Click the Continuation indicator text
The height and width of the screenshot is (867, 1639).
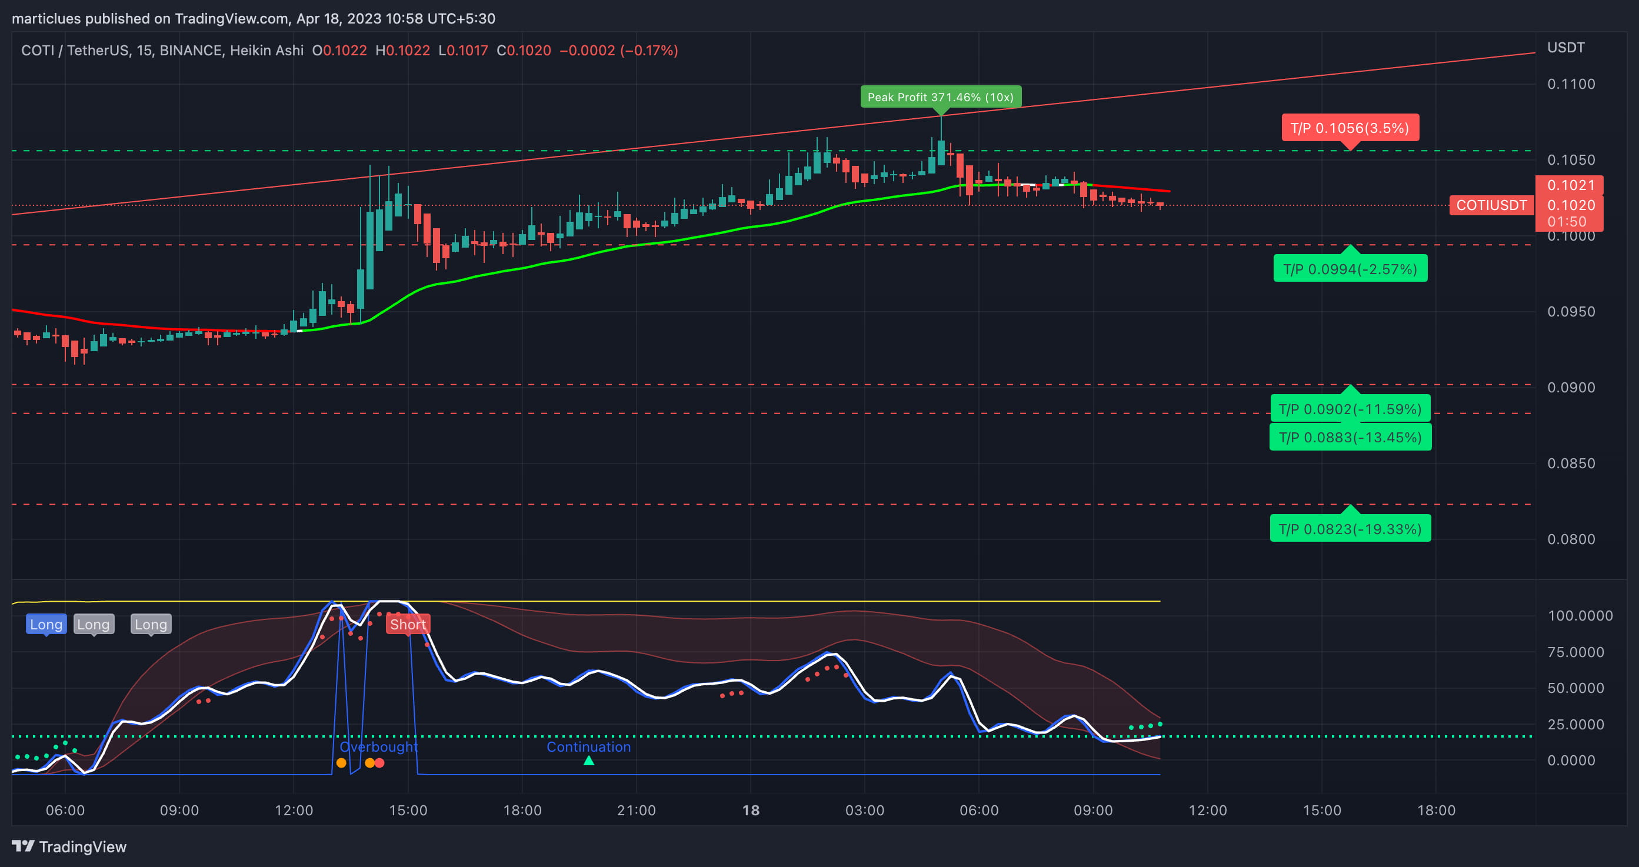click(588, 746)
